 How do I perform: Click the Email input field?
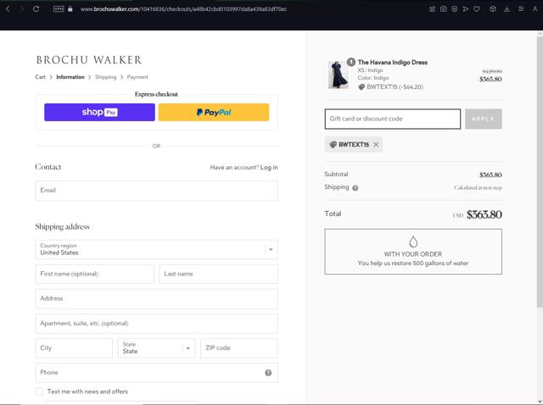(x=156, y=191)
